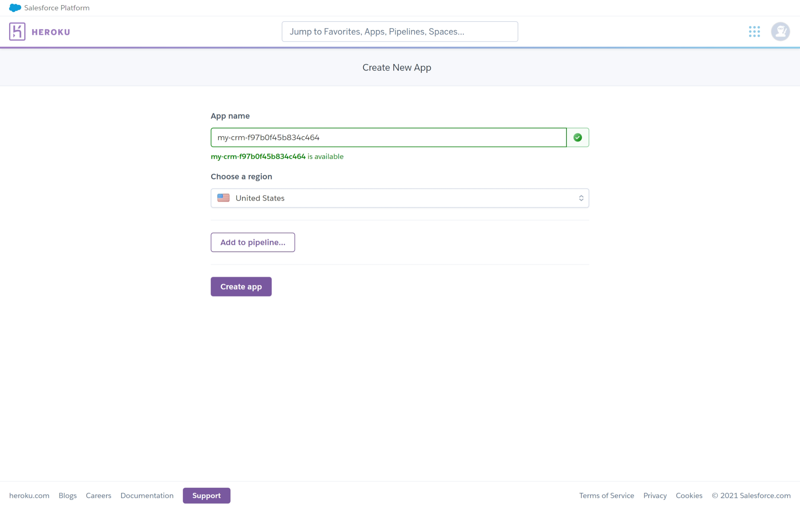Open the Careers footer link
Viewport: 800px width, 509px height.
pos(98,495)
